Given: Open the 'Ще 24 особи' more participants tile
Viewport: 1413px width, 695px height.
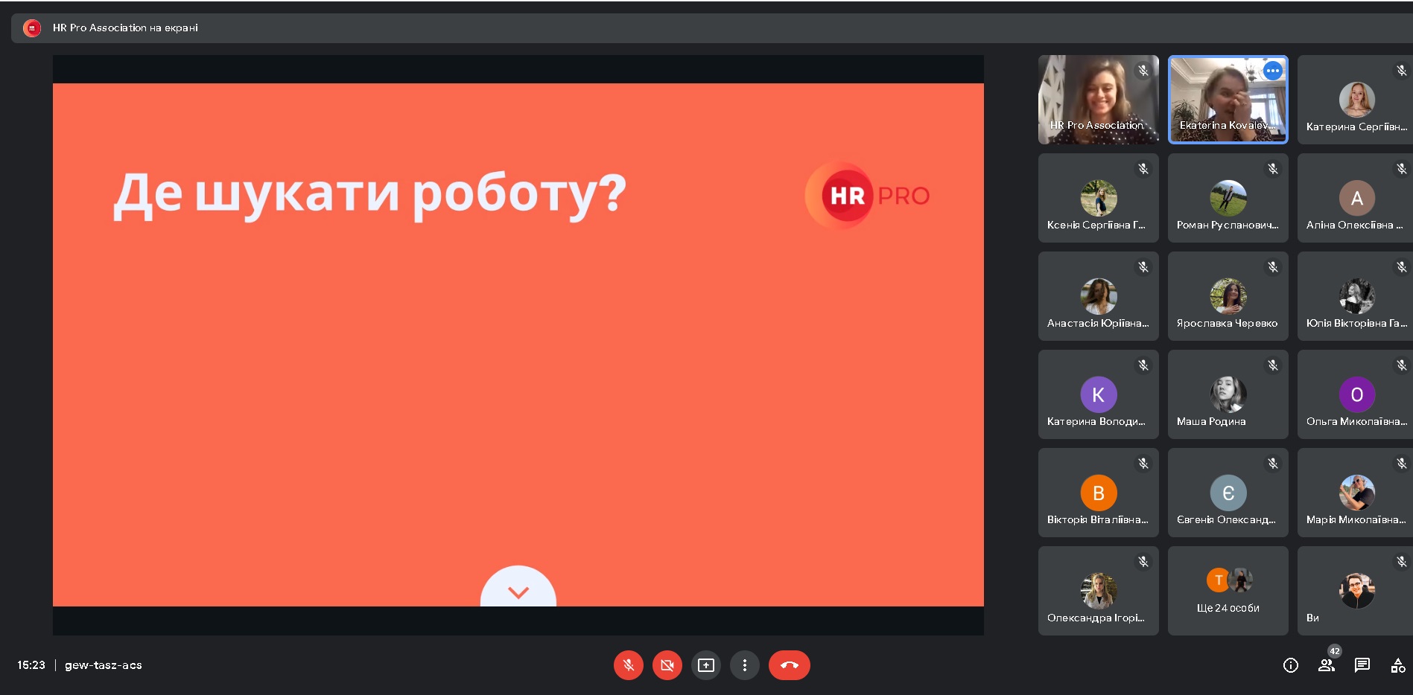Looking at the screenshot, I should tap(1228, 591).
